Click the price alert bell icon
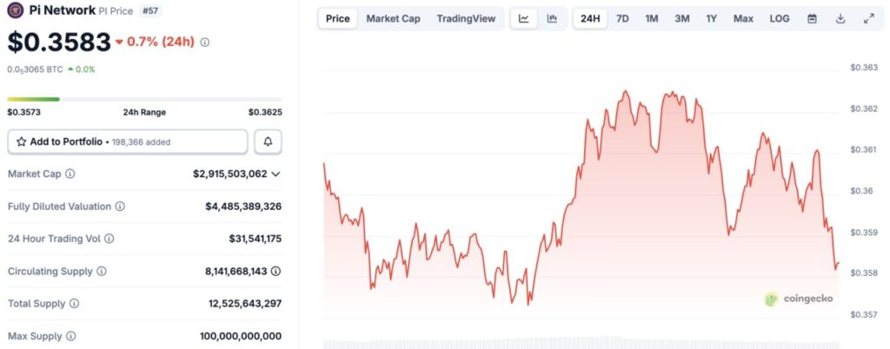The width and height of the screenshot is (890, 349). 268,142
